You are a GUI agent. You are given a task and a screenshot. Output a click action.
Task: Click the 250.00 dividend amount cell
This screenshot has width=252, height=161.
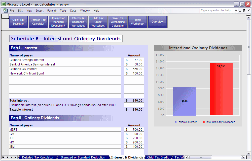pos(134,138)
